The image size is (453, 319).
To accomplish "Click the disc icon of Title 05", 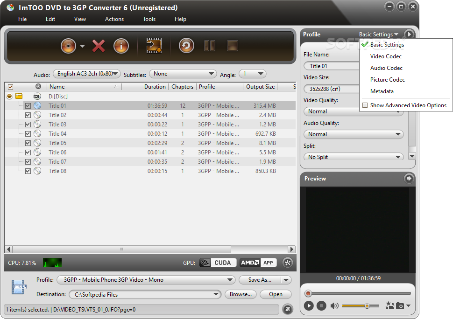I will [37, 143].
